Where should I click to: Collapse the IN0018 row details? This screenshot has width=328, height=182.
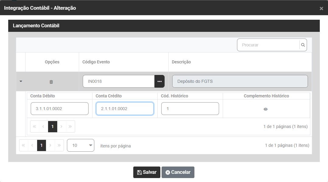(x=21, y=81)
